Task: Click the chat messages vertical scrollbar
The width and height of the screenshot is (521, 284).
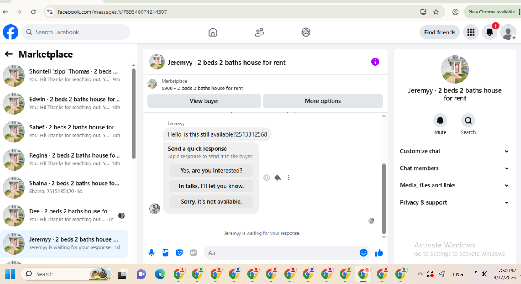Action: tap(384, 198)
